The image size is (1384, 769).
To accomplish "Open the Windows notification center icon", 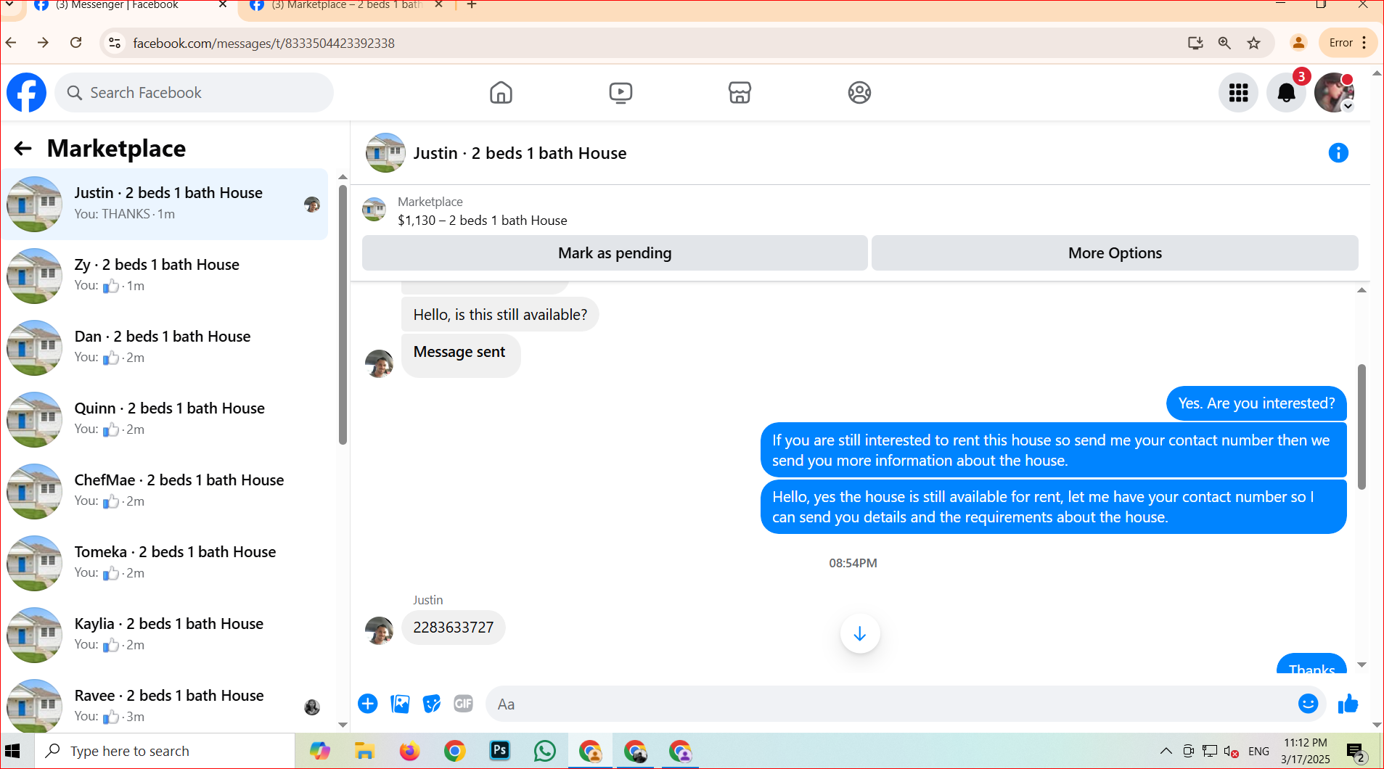I will pos(1355,752).
